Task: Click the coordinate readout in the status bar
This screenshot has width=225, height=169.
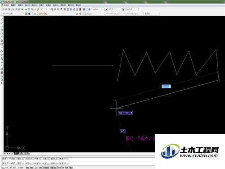Action: pos(12,168)
